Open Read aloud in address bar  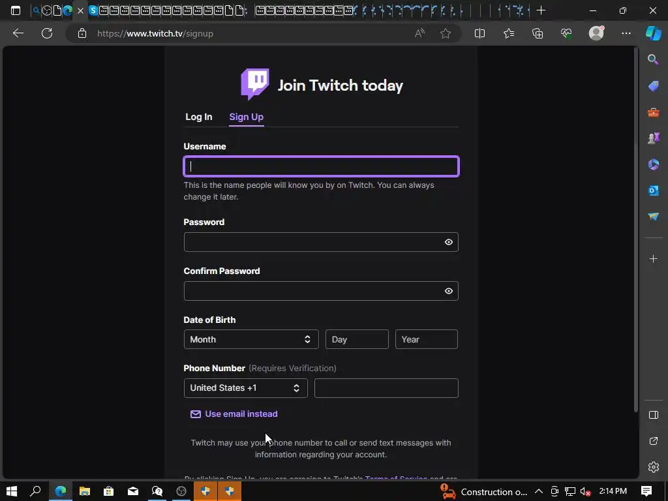click(419, 33)
